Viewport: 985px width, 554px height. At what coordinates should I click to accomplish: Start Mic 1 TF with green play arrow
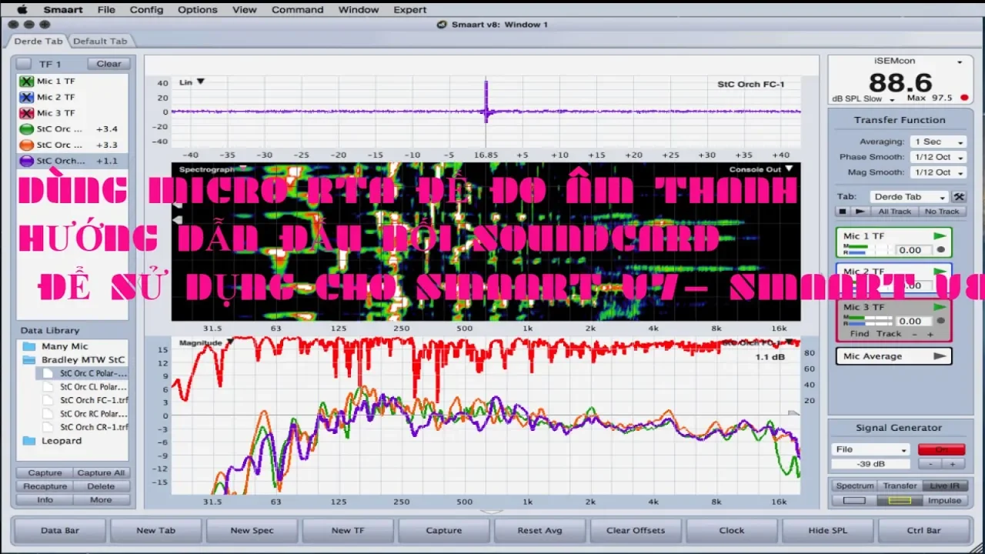(x=940, y=236)
